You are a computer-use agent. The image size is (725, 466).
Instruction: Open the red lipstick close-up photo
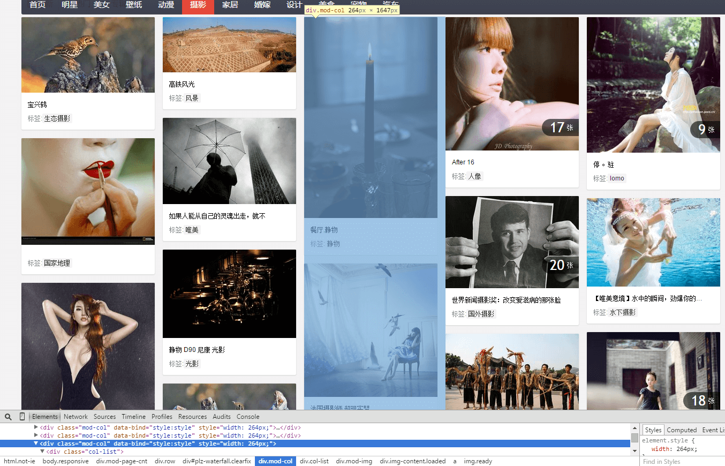click(x=88, y=191)
